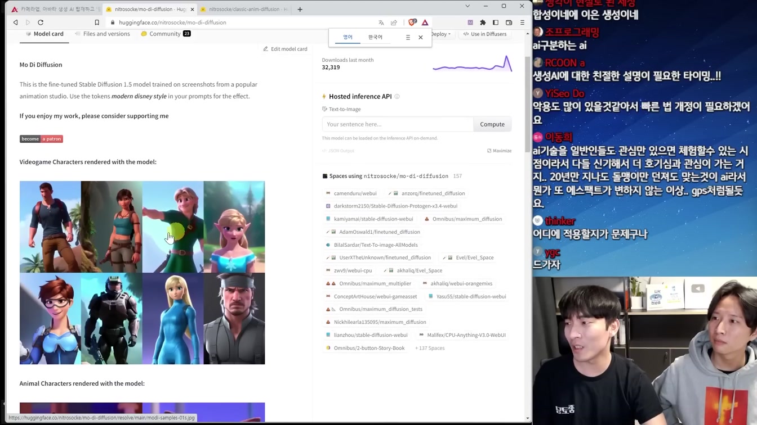Close the mo-di-diffusion browser tab
The height and width of the screenshot is (425, 757).
[x=192, y=9]
